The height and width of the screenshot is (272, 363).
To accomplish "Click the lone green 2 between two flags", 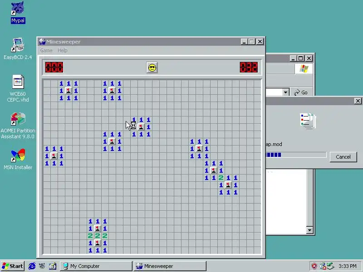I will 221,178.
